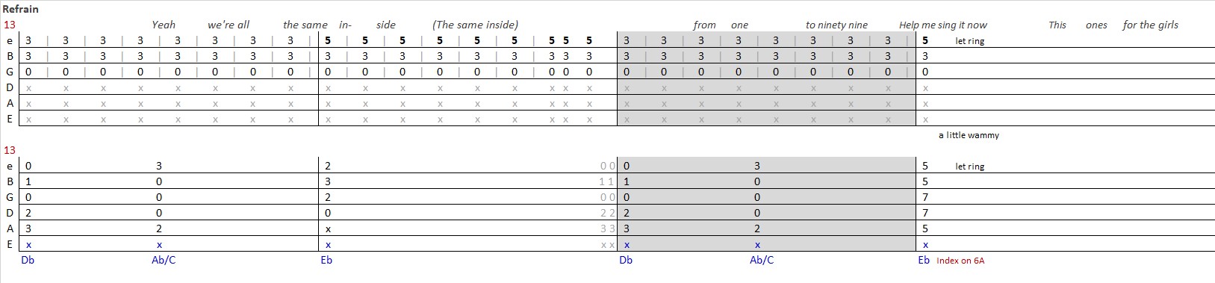Select the 'This' lyric text

1057,25
